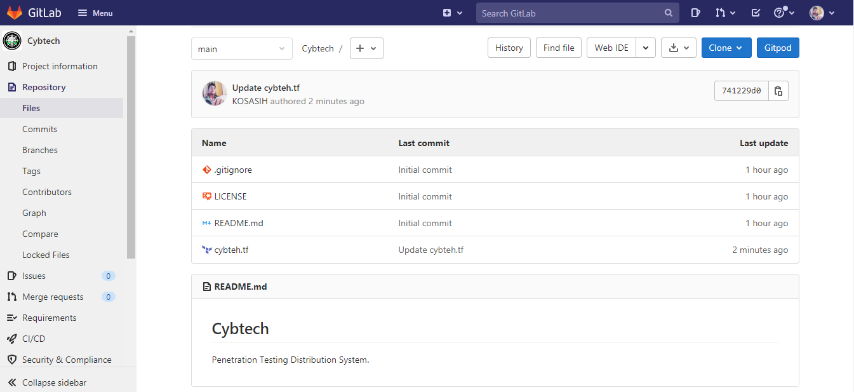Screen dimensions: 854x392
Task: Select Files under Repository
Action: [62, 108]
